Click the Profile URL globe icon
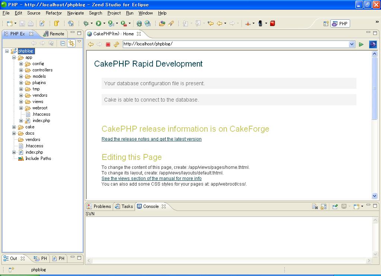This screenshot has width=381, height=276. (147, 23)
